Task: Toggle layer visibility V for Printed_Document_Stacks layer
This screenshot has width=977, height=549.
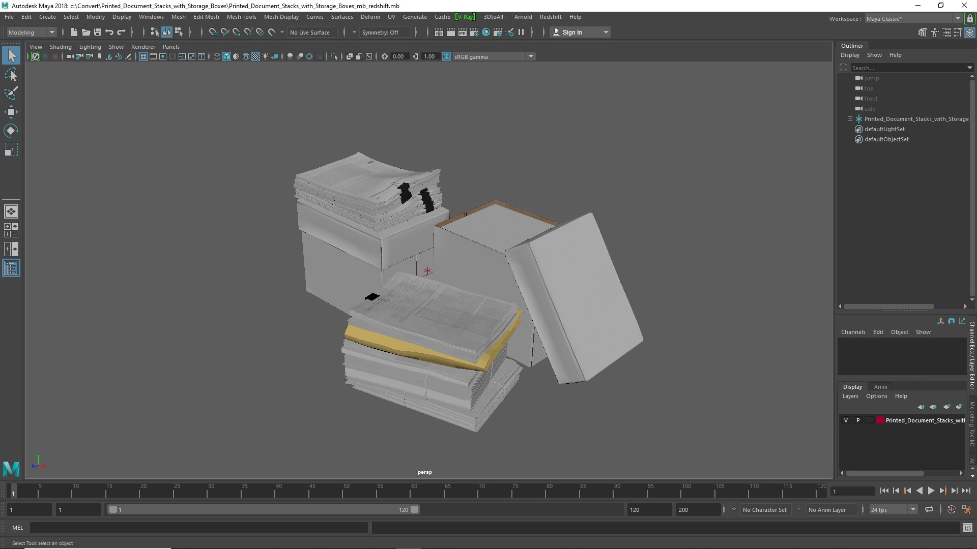Action: pyautogui.click(x=846, y=420)
